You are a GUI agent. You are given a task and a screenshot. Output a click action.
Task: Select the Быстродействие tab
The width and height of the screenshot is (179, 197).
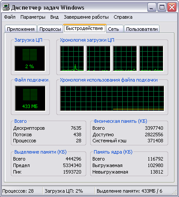pos(85,28)
